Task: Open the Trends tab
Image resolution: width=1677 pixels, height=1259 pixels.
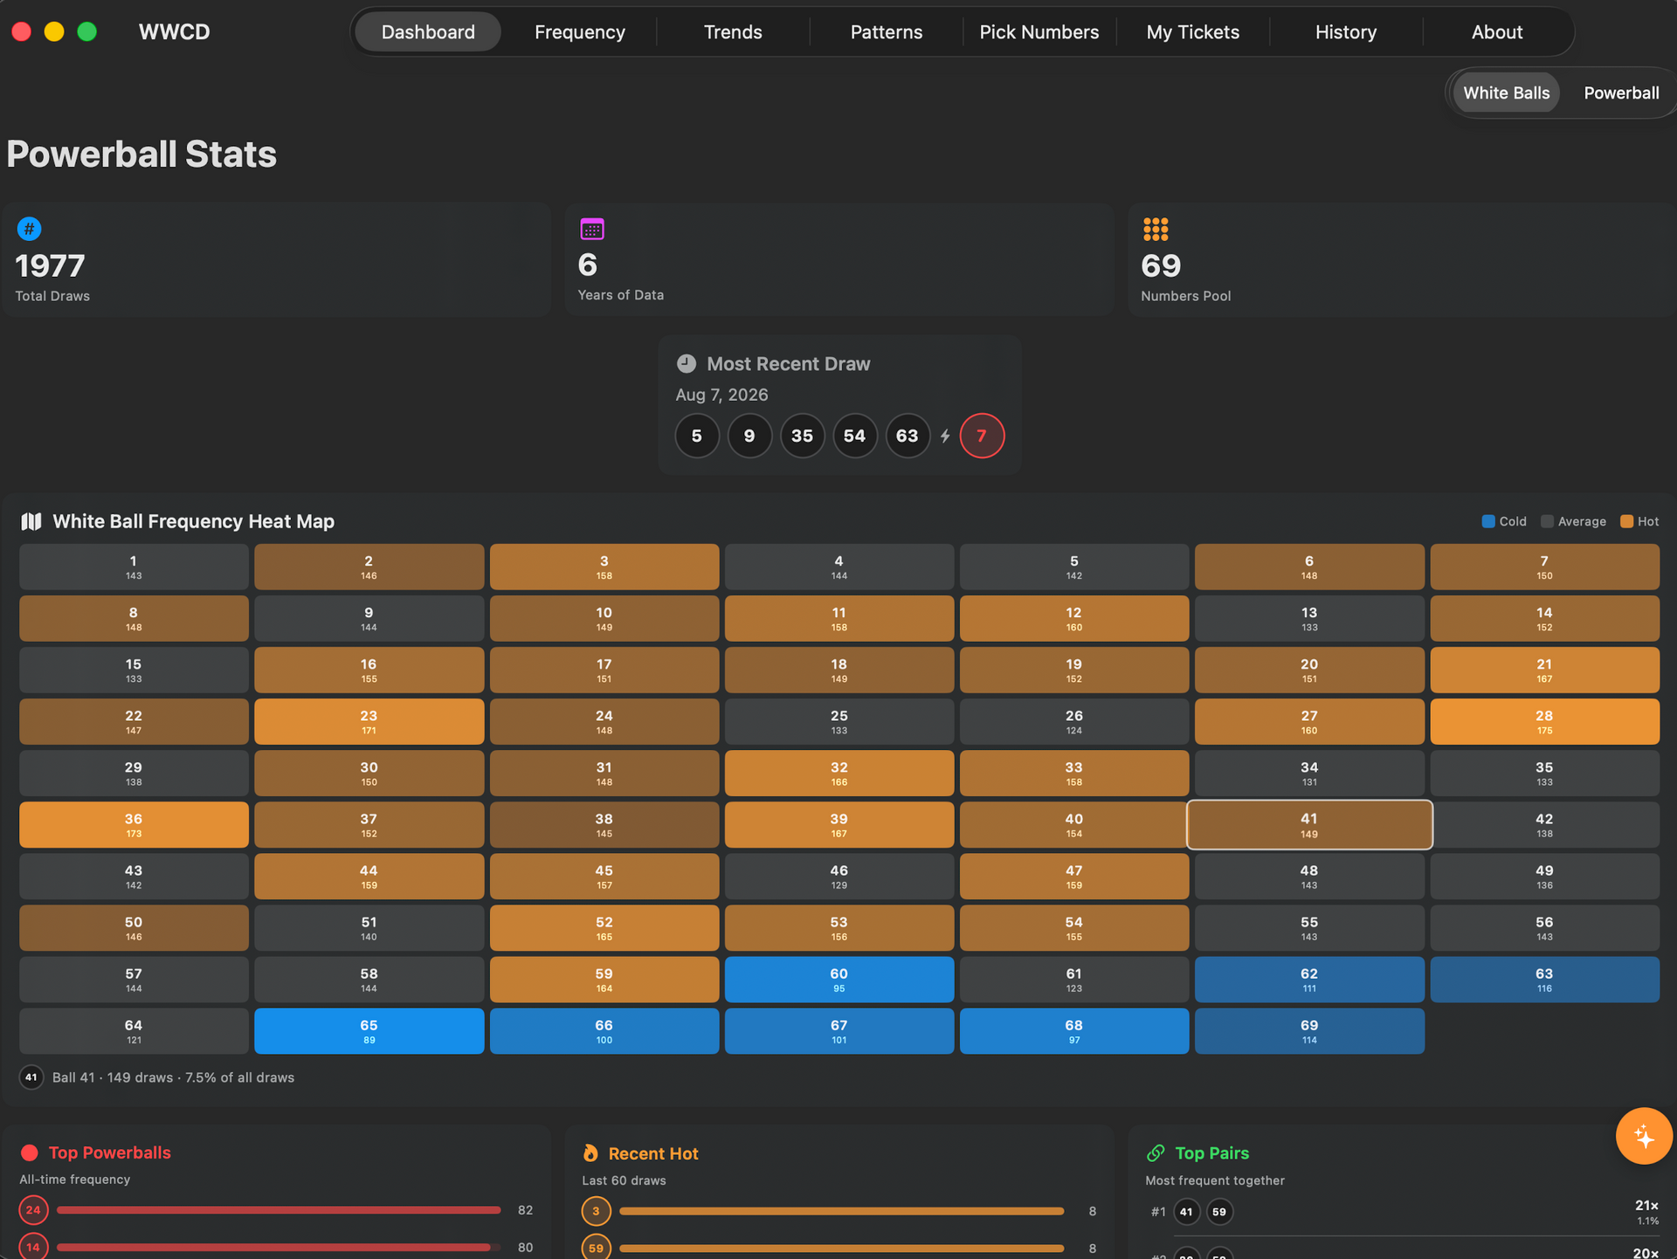Action: [x=733, y=32]
